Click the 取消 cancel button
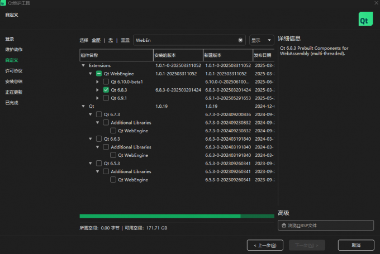Image resolution: width=380 pixels, height=254 pixels. (x=356, y=245)
